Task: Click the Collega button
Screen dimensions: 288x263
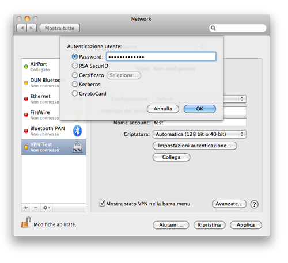Action: [x=171, y=157]
